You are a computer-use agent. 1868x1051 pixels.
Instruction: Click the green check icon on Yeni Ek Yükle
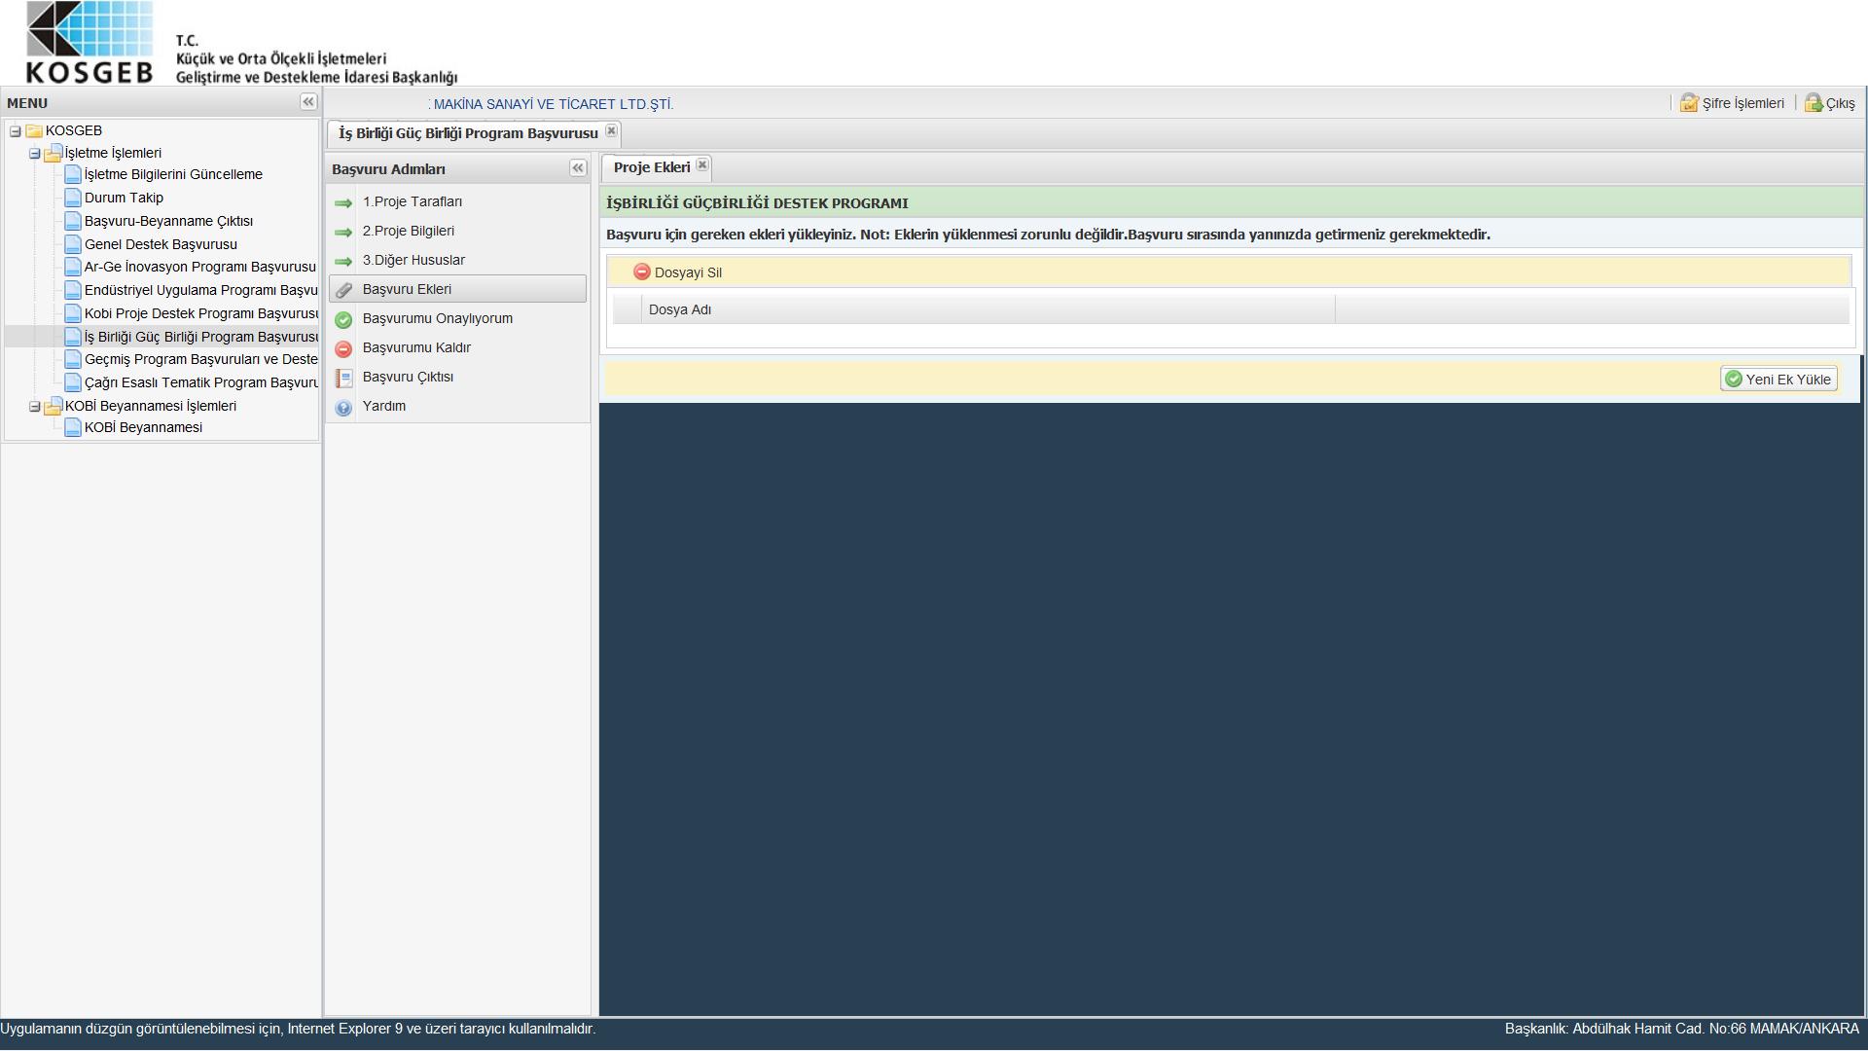click(x=1734, y=379)
